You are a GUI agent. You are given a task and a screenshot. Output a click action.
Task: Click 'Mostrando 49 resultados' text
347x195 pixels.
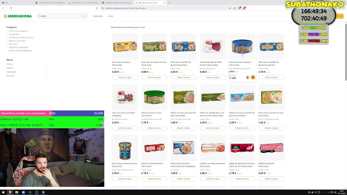[128, 27]
